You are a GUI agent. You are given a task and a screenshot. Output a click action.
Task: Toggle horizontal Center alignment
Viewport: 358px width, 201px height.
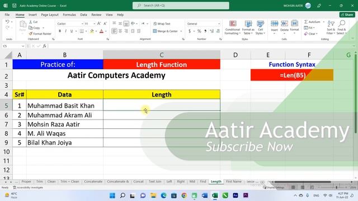coord(120,31)
